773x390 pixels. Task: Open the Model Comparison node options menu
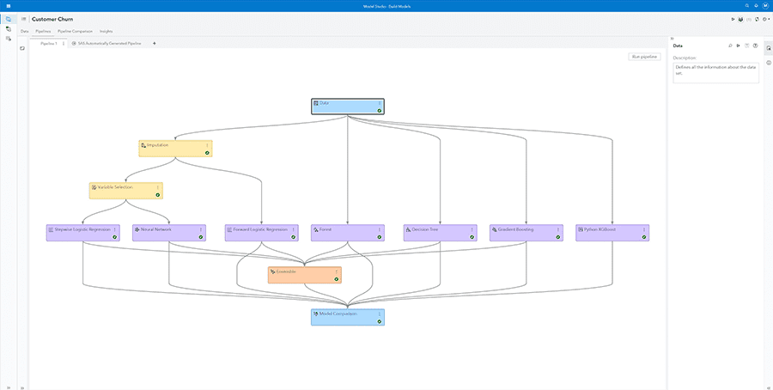pyautogui.click(x=379, y=314)
